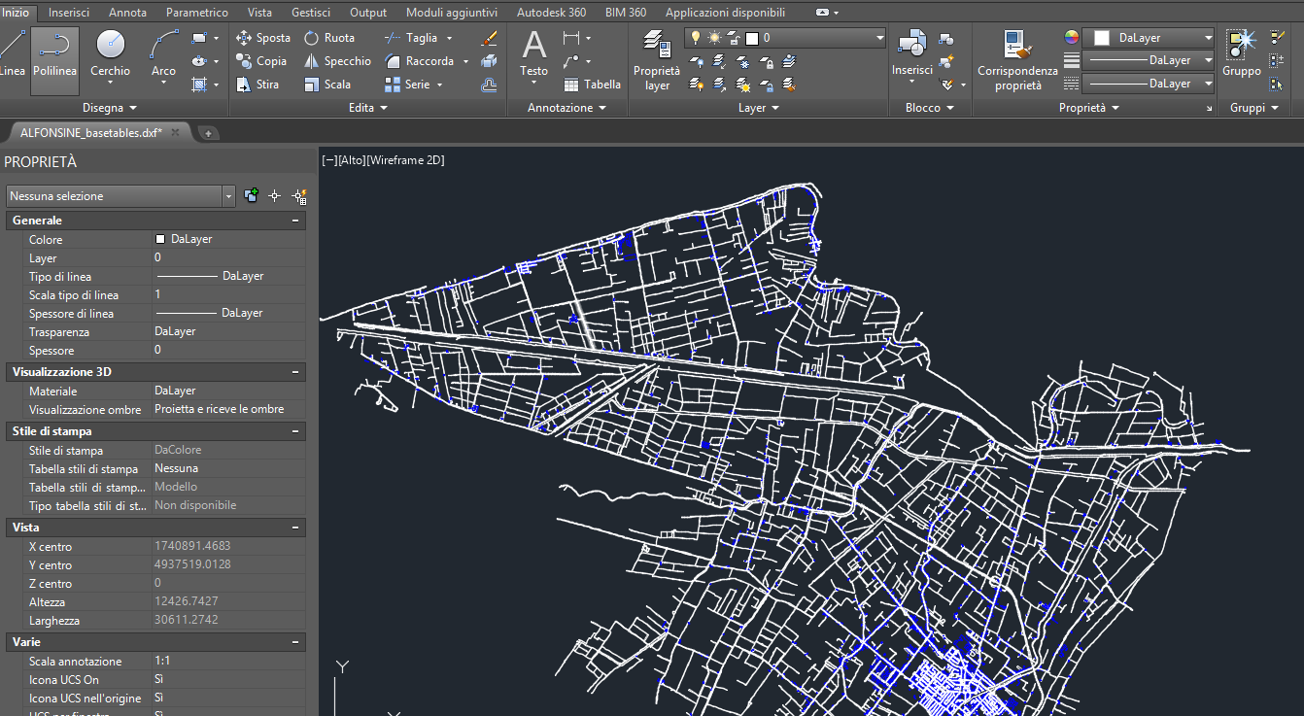Collapse the Visualizzazione 3D section
Viewport: 1304px width, 716px height.
coord(295,372)
